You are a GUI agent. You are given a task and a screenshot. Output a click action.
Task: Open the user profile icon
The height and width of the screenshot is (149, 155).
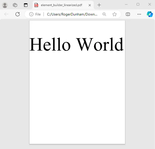coord(5,5)
